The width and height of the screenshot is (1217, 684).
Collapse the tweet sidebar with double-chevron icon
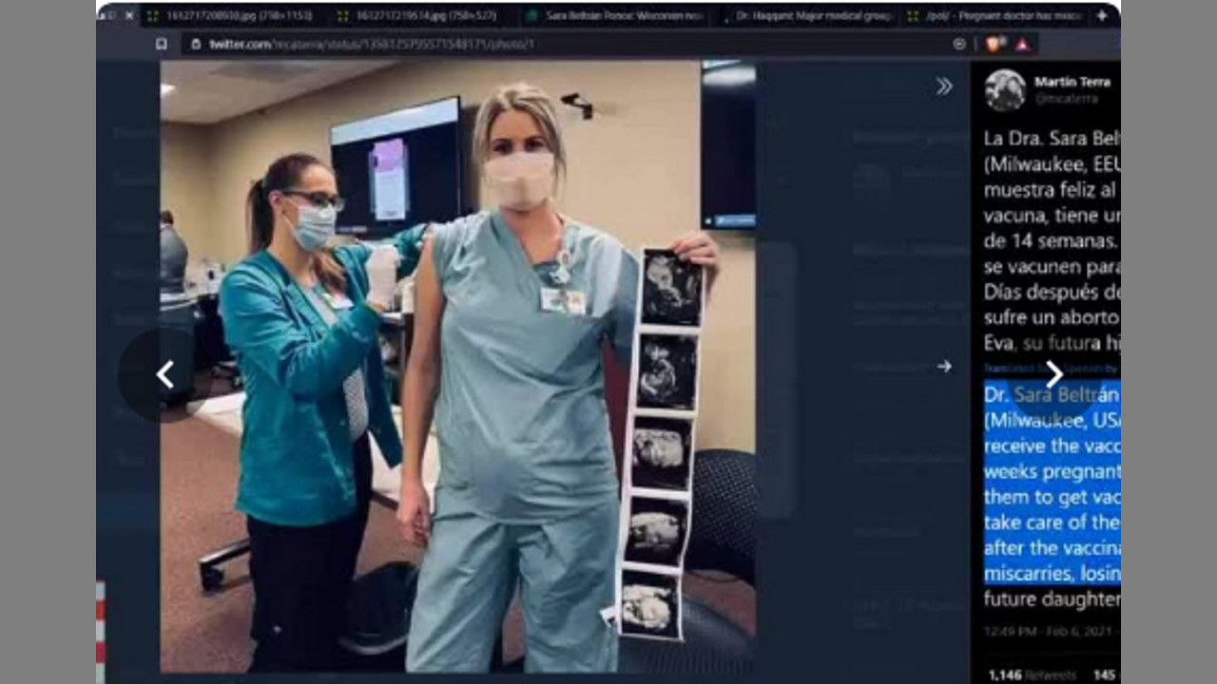[x=943, y=86]
